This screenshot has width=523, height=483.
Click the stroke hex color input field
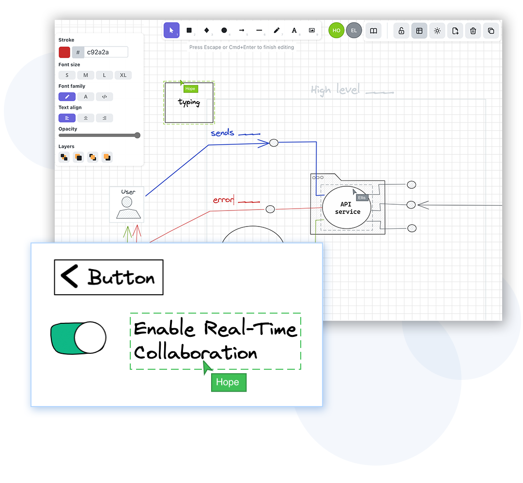(x=106, y=52)
